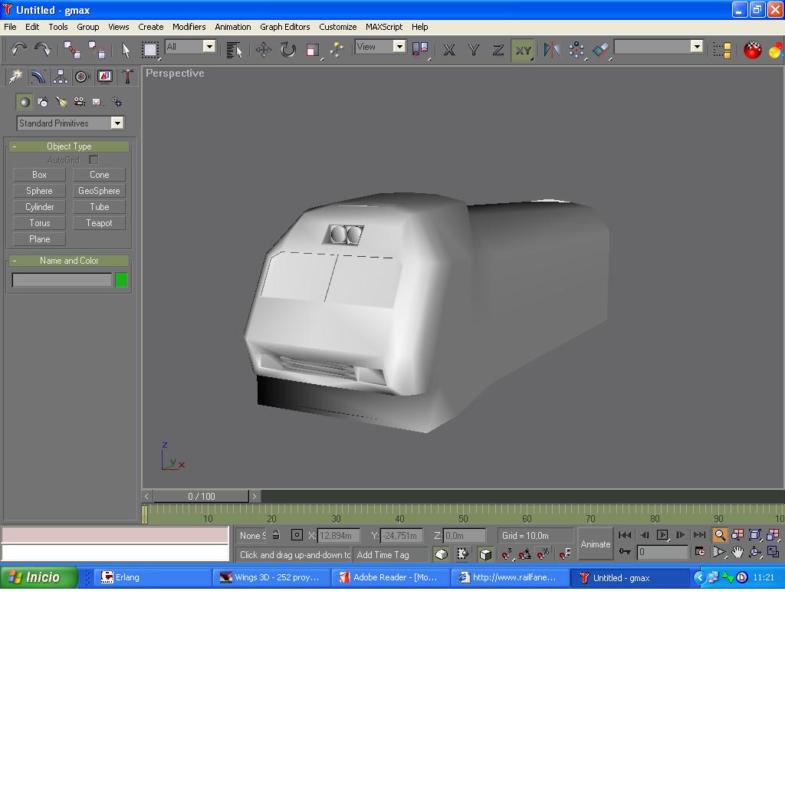Open the selection filter All dropdown
This screenshot has height=785, width=785.
tap(209, 47)
